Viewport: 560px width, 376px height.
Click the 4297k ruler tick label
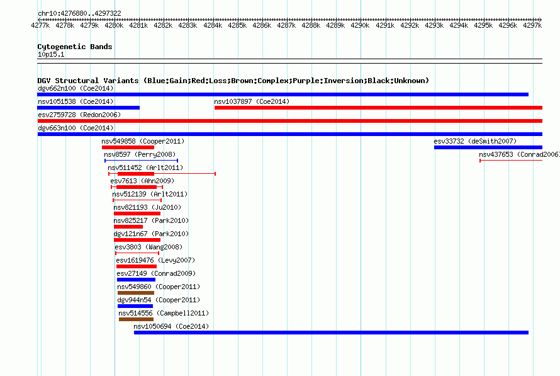[x=532, y=25]
